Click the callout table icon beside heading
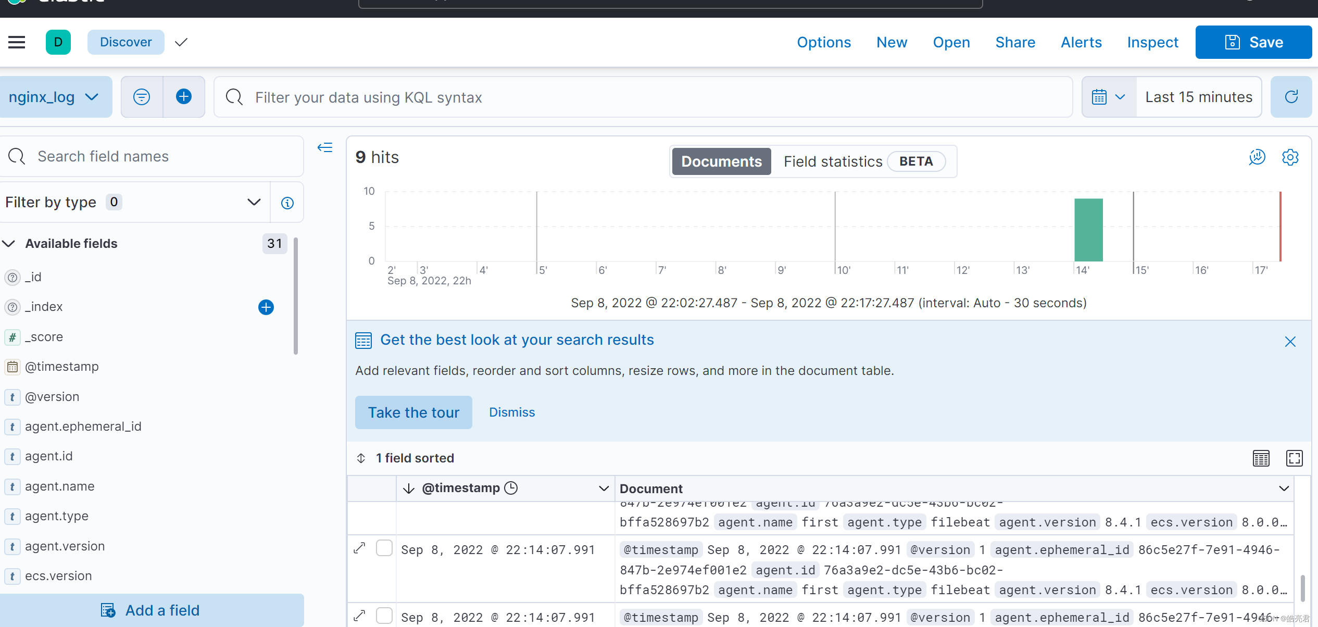This screenshot has height=627, width=1318. (x=363, y=341)
